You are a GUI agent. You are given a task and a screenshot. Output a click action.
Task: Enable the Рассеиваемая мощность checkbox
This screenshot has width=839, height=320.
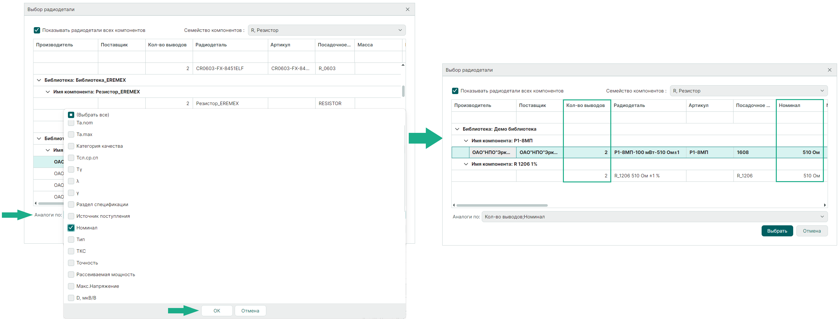[71, 275]
